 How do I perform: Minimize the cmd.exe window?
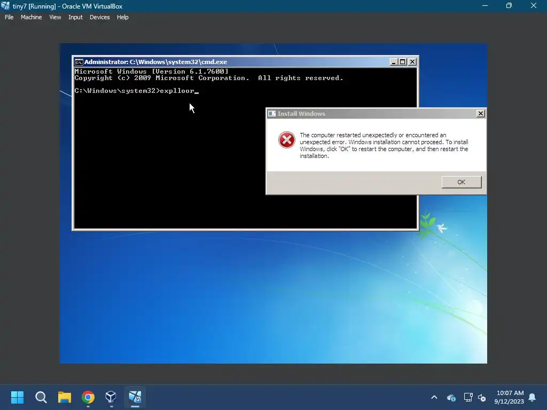[x=394, y=62]
